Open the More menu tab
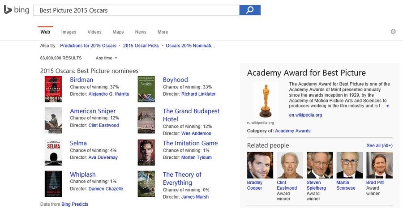403x208 pixels. 163,32
